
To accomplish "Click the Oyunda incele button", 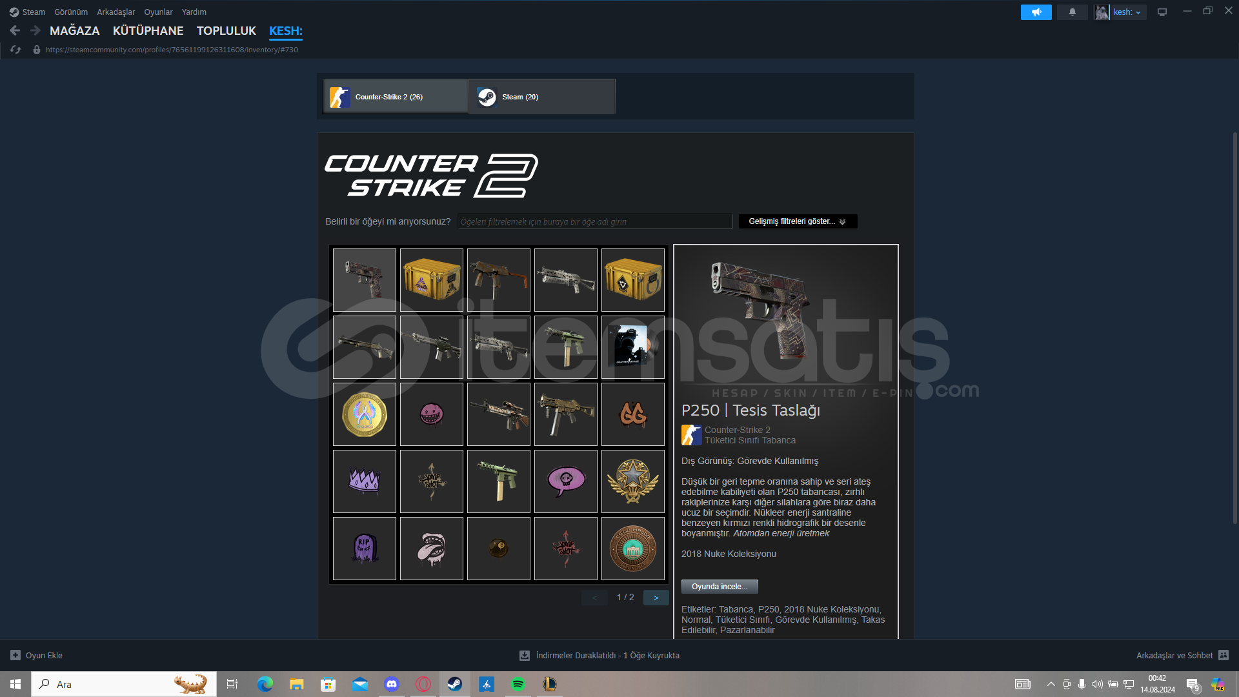I will (x=720, y=587).
